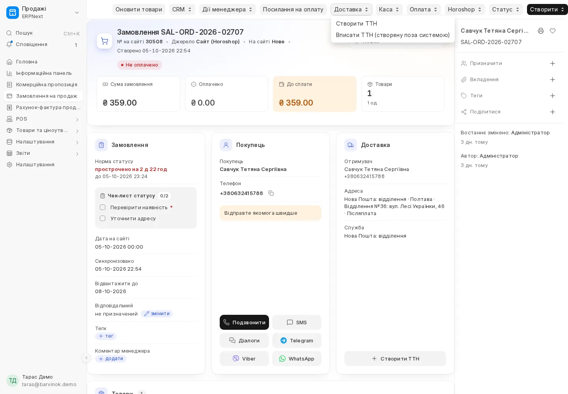Add тег under Теги field
Screen dimensions: 568x394
click(x=106, y=336)
